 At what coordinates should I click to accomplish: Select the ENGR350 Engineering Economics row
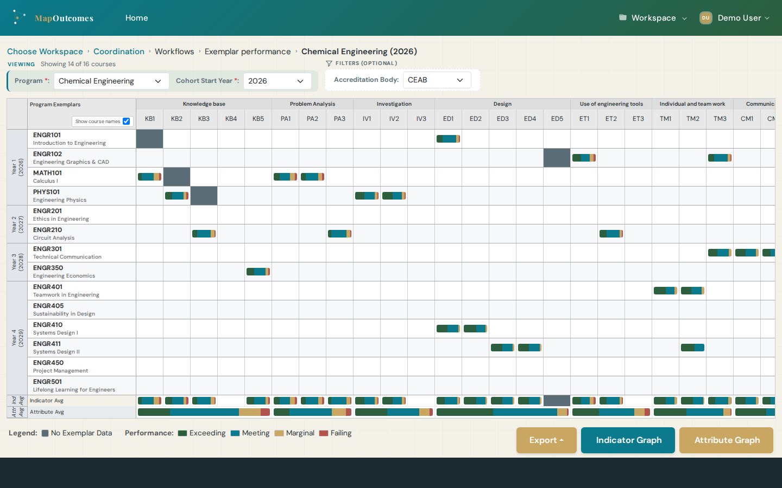[x=81, y=272]
